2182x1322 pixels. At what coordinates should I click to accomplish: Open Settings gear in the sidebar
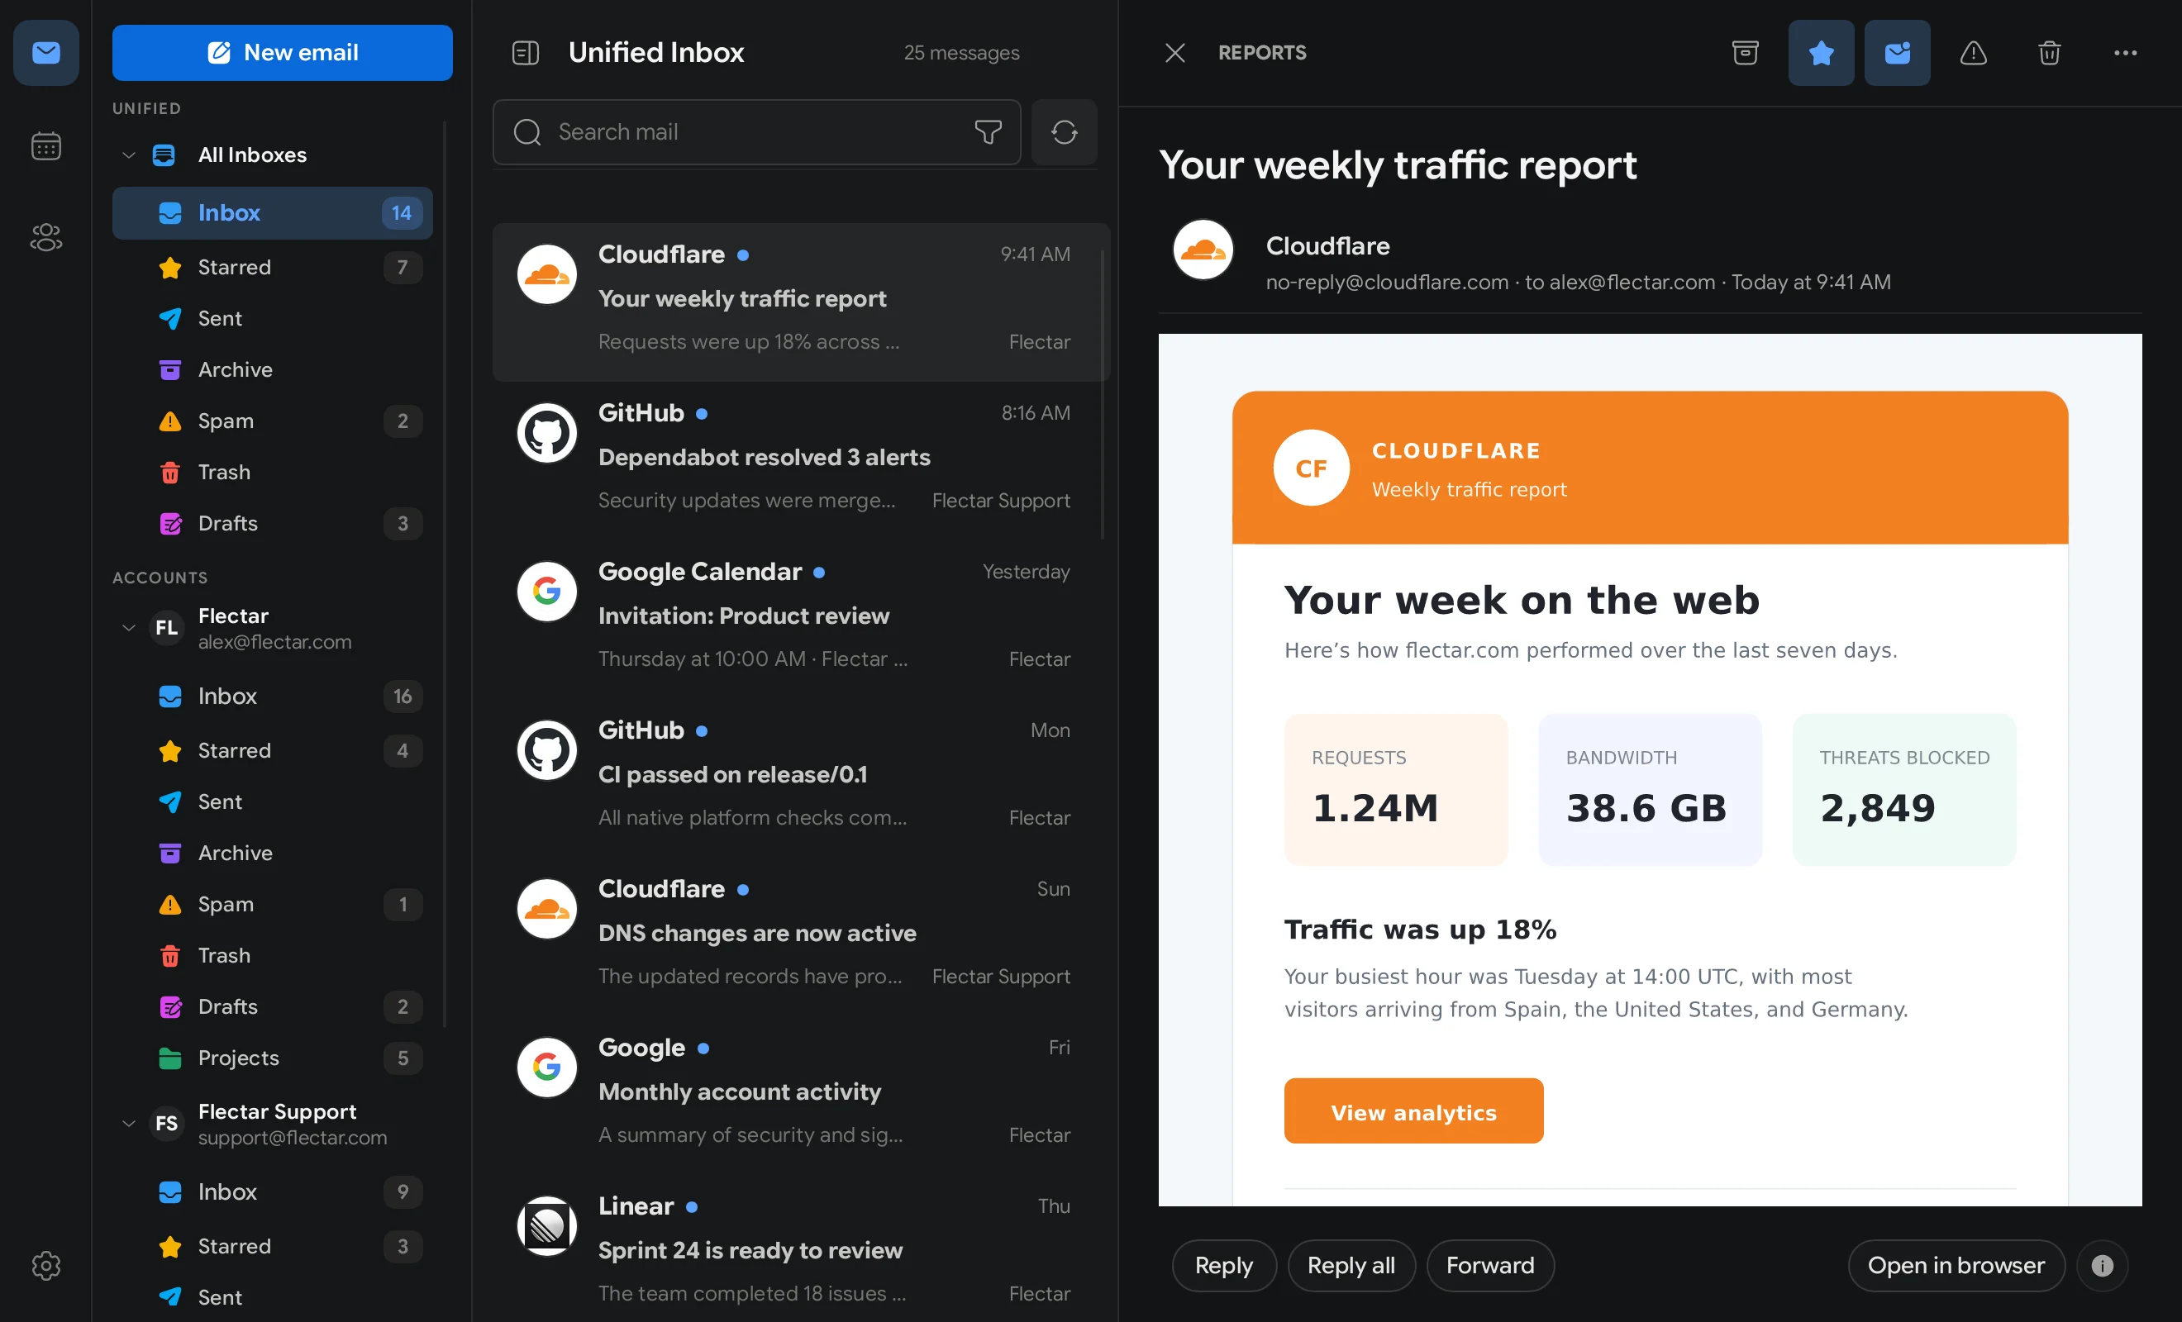click(46, 1265)
